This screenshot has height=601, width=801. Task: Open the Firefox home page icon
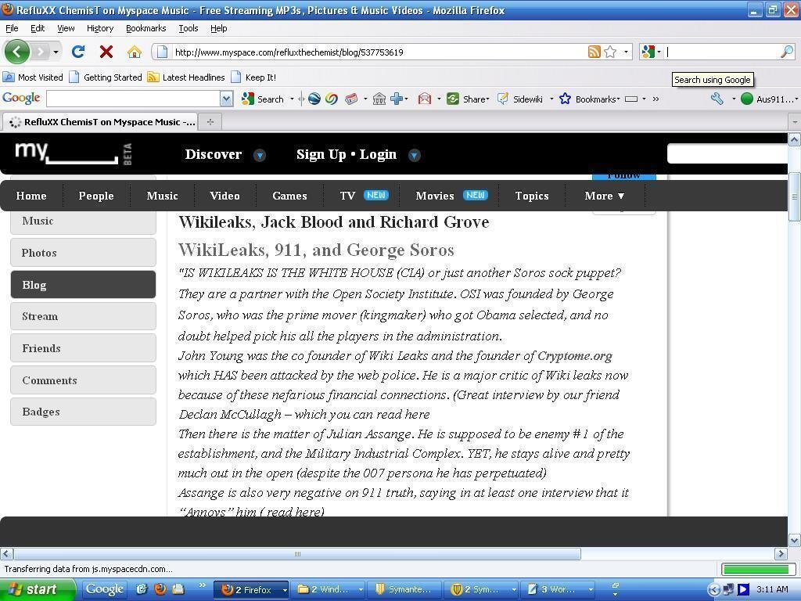click(x=135, y=52)
